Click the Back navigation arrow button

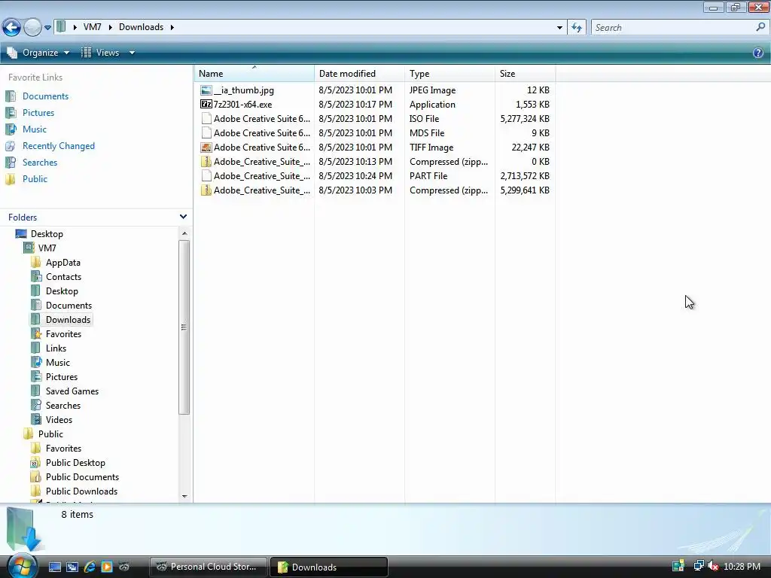(x=12, y=27)
